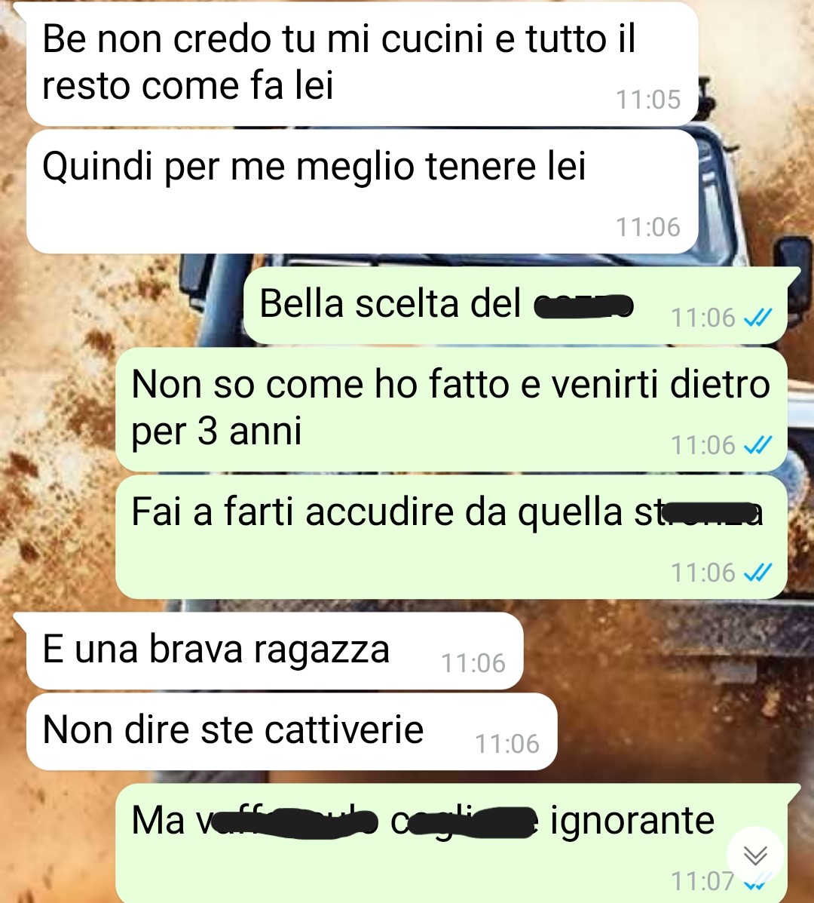Tap blue double ticks on 'per 3 anni' message
Image resolution: width=814 pixels, height=903 pixels.
(x=757, y=445)
